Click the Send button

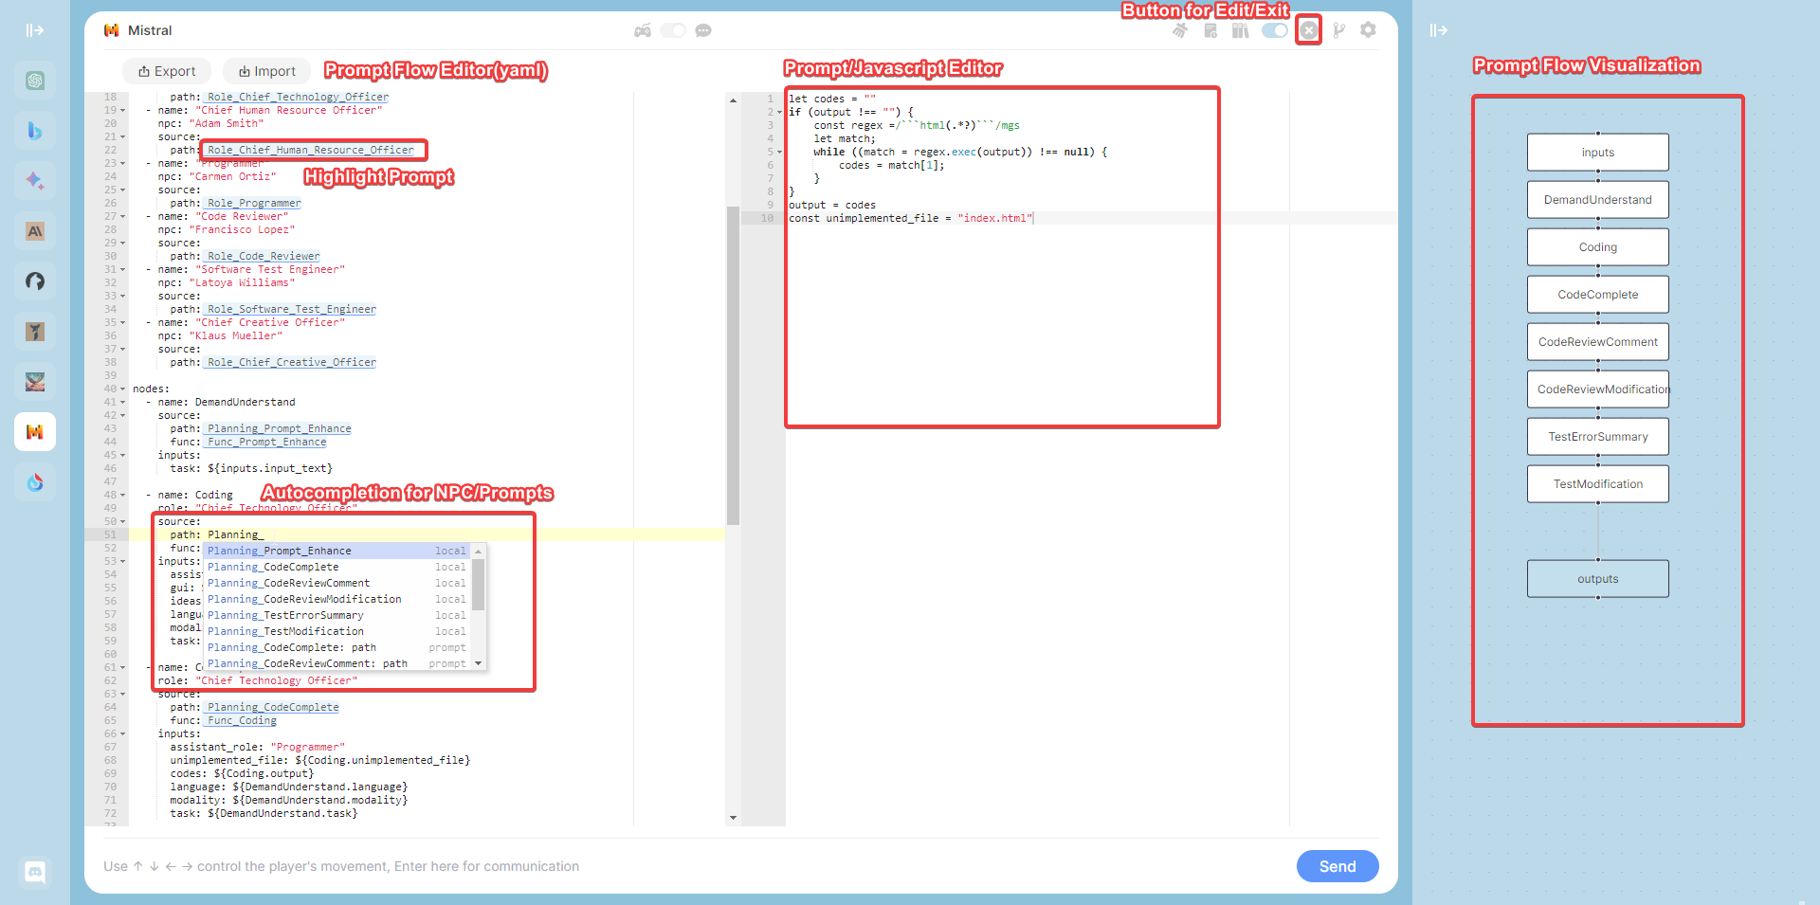click(x=1338, y=866)
